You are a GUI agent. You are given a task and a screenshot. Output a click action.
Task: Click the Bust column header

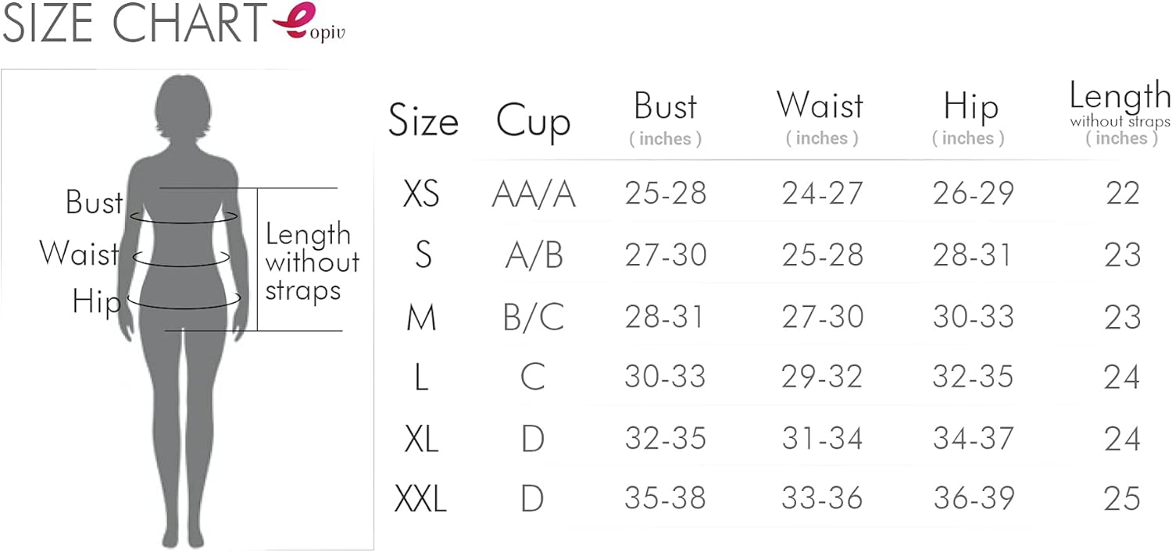click(x=665, y=107)
